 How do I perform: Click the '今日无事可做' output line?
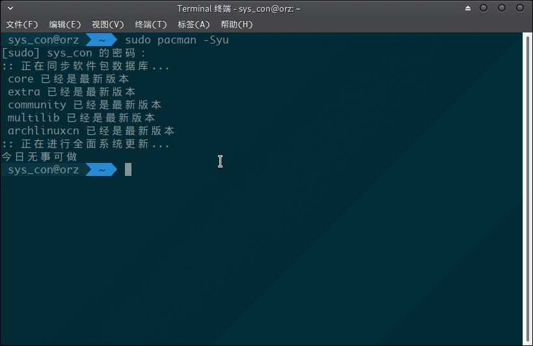point(40,156)
